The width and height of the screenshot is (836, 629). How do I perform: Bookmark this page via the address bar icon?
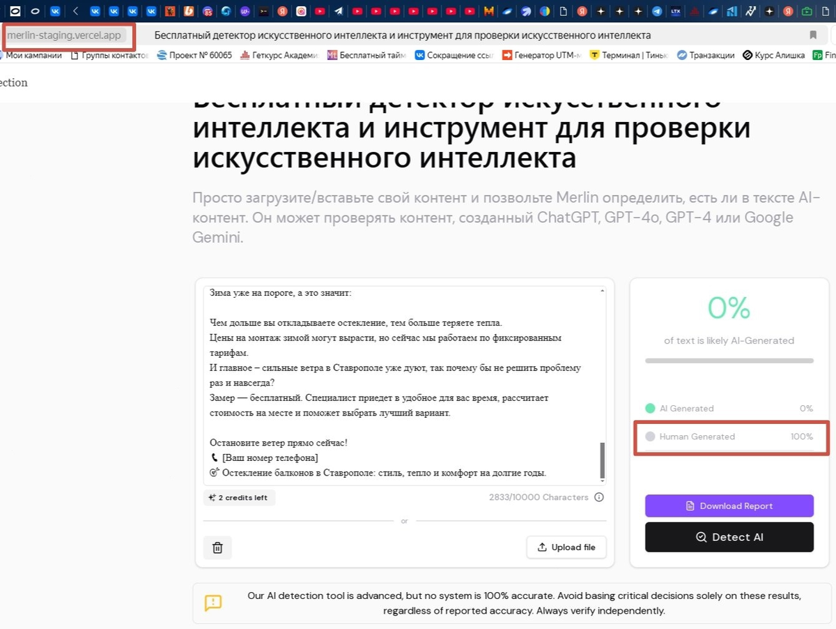[813, 35]
